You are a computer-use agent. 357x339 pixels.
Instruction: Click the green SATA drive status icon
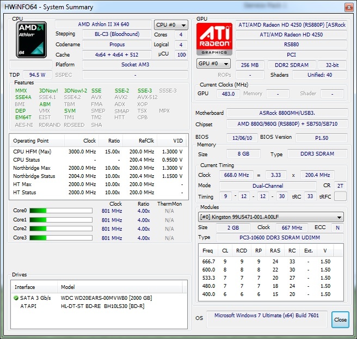[16, 298]
